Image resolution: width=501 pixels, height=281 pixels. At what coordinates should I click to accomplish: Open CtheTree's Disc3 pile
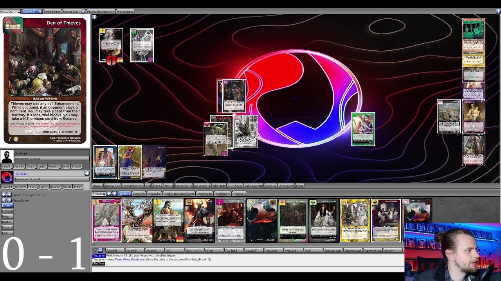(31, 167)
